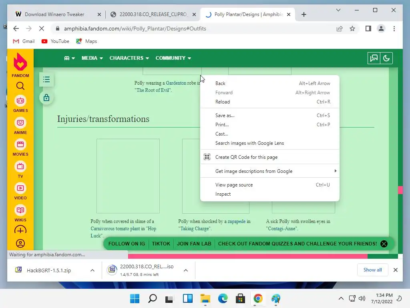This screenshot has width=410, height=308.
Task: Open options chevron for HackBGRT-1.5.1.zip download
Action: pos(92,270)
